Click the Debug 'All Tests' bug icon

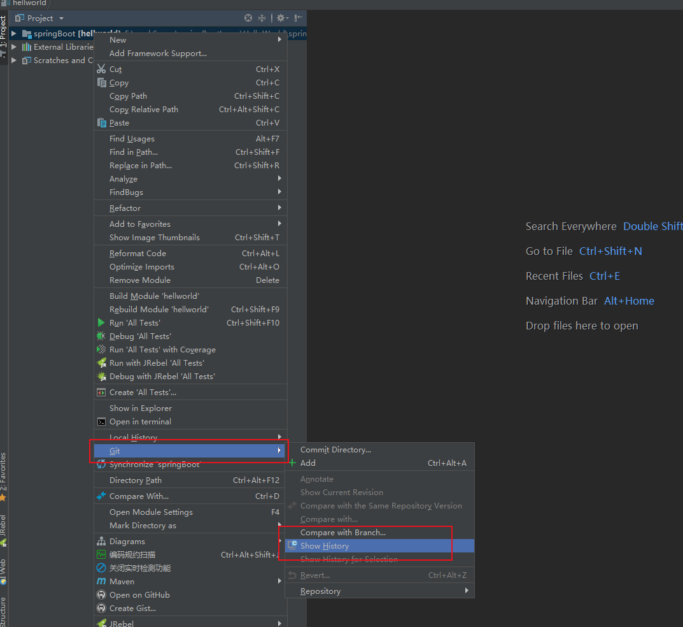coord(101,336)
